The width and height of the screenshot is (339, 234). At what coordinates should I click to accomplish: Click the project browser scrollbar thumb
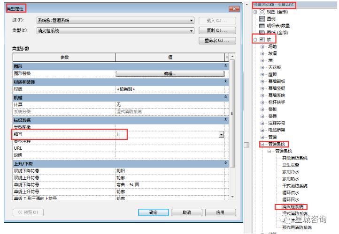click(x=247, y=145)
